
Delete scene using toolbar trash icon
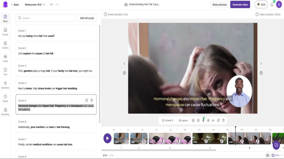coord(223,120)
